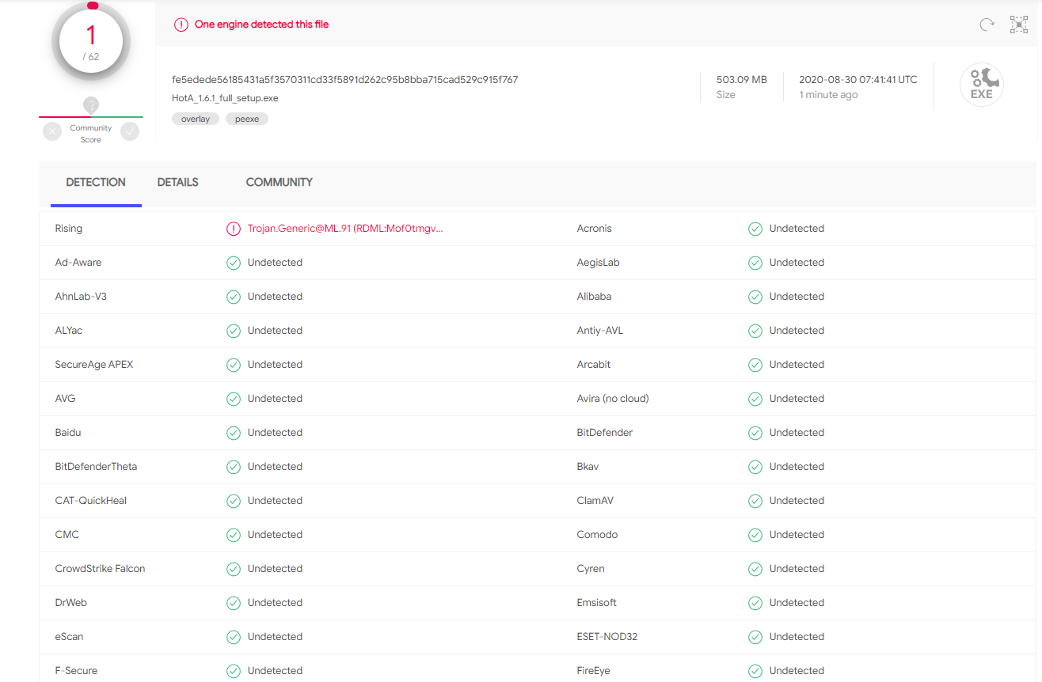Click Rising Trojan.Generic@ML.91 detection result
The height and width of the screenshot is (682, 1042).
point(345,229)
